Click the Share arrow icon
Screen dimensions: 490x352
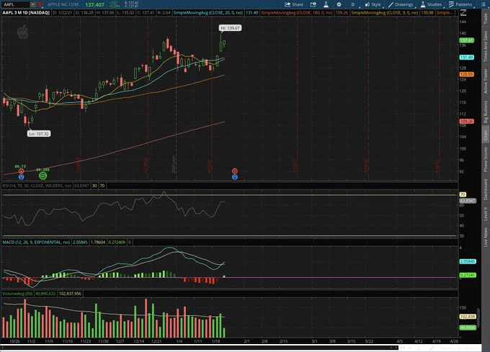[x=288, y=4]
